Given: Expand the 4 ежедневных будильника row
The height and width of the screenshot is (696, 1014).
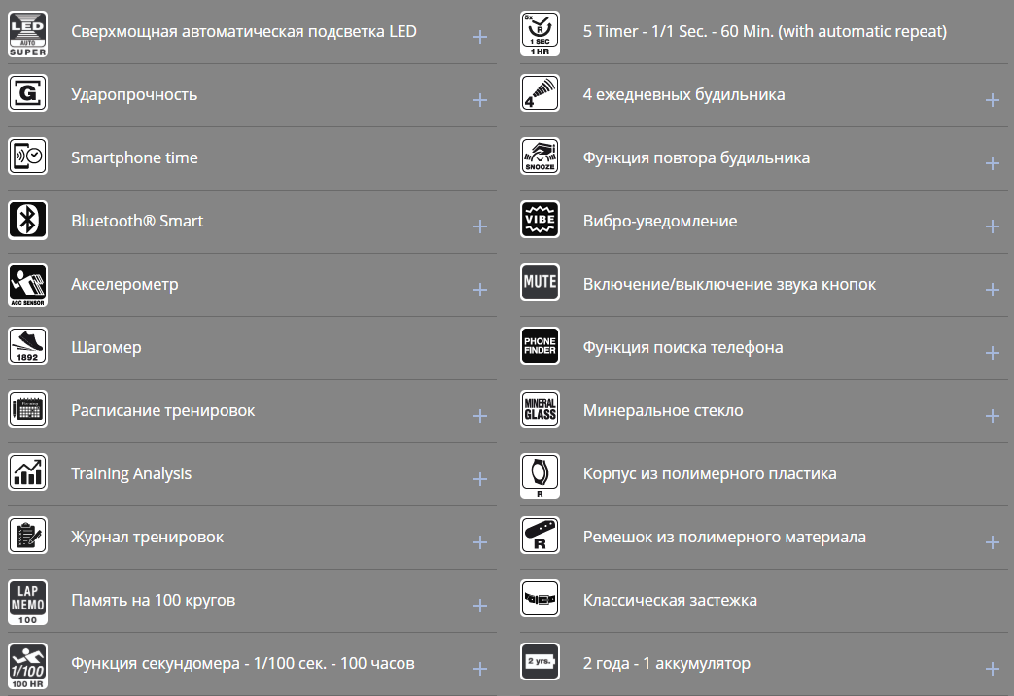Looking at the screenshot, I should click(992, 100).
